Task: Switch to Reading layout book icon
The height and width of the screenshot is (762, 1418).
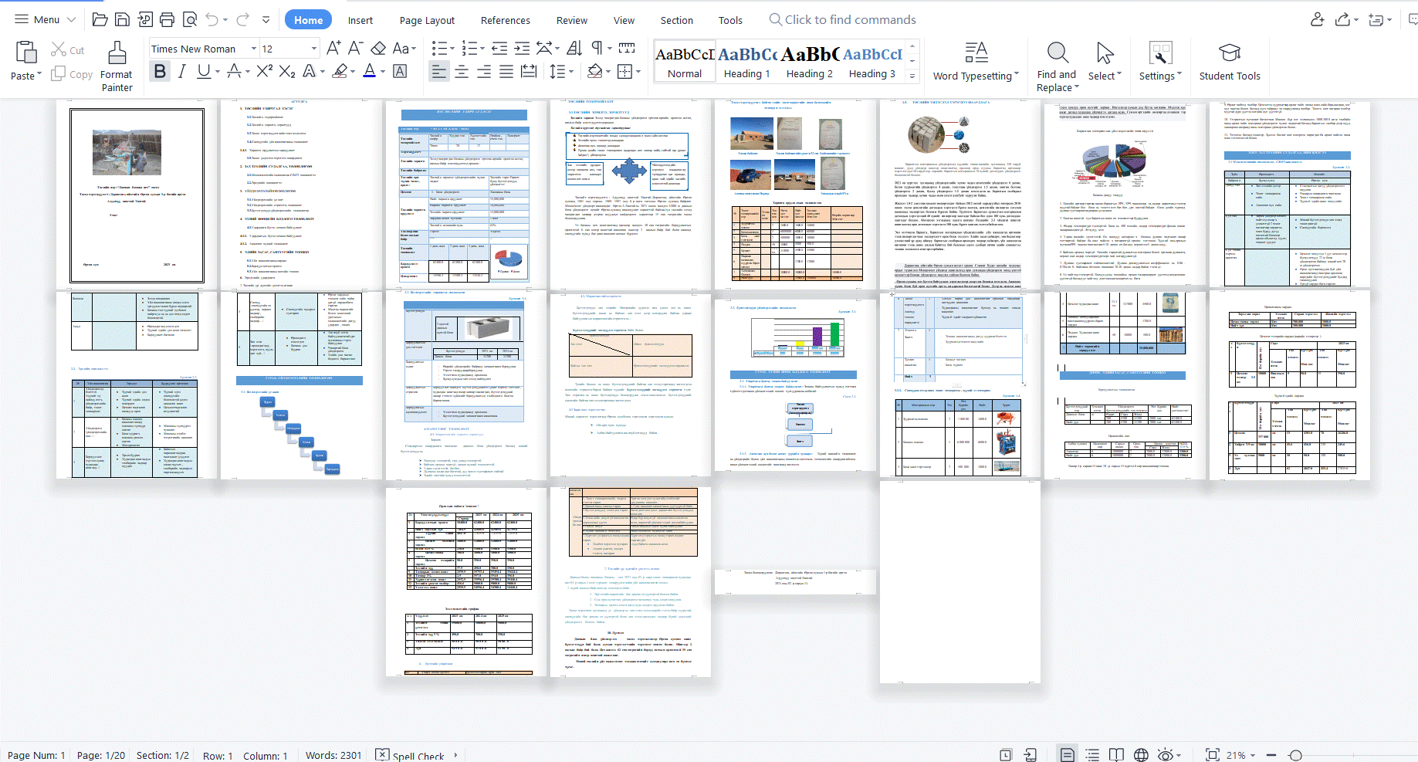Action: pyautogui.click(x=1116, y=754)
